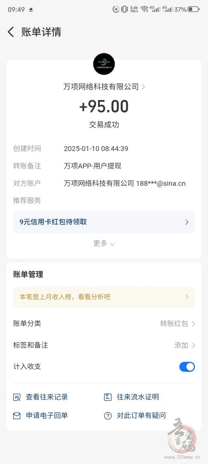Change 账单分类 from 转账红包

[104, 324]
